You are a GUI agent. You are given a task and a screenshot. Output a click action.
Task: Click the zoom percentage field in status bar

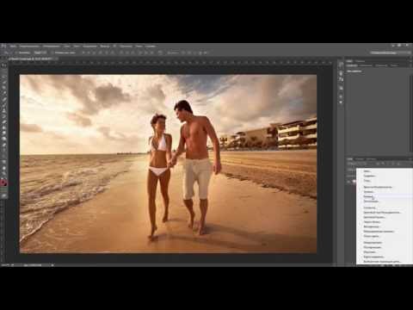pos(6,265)
